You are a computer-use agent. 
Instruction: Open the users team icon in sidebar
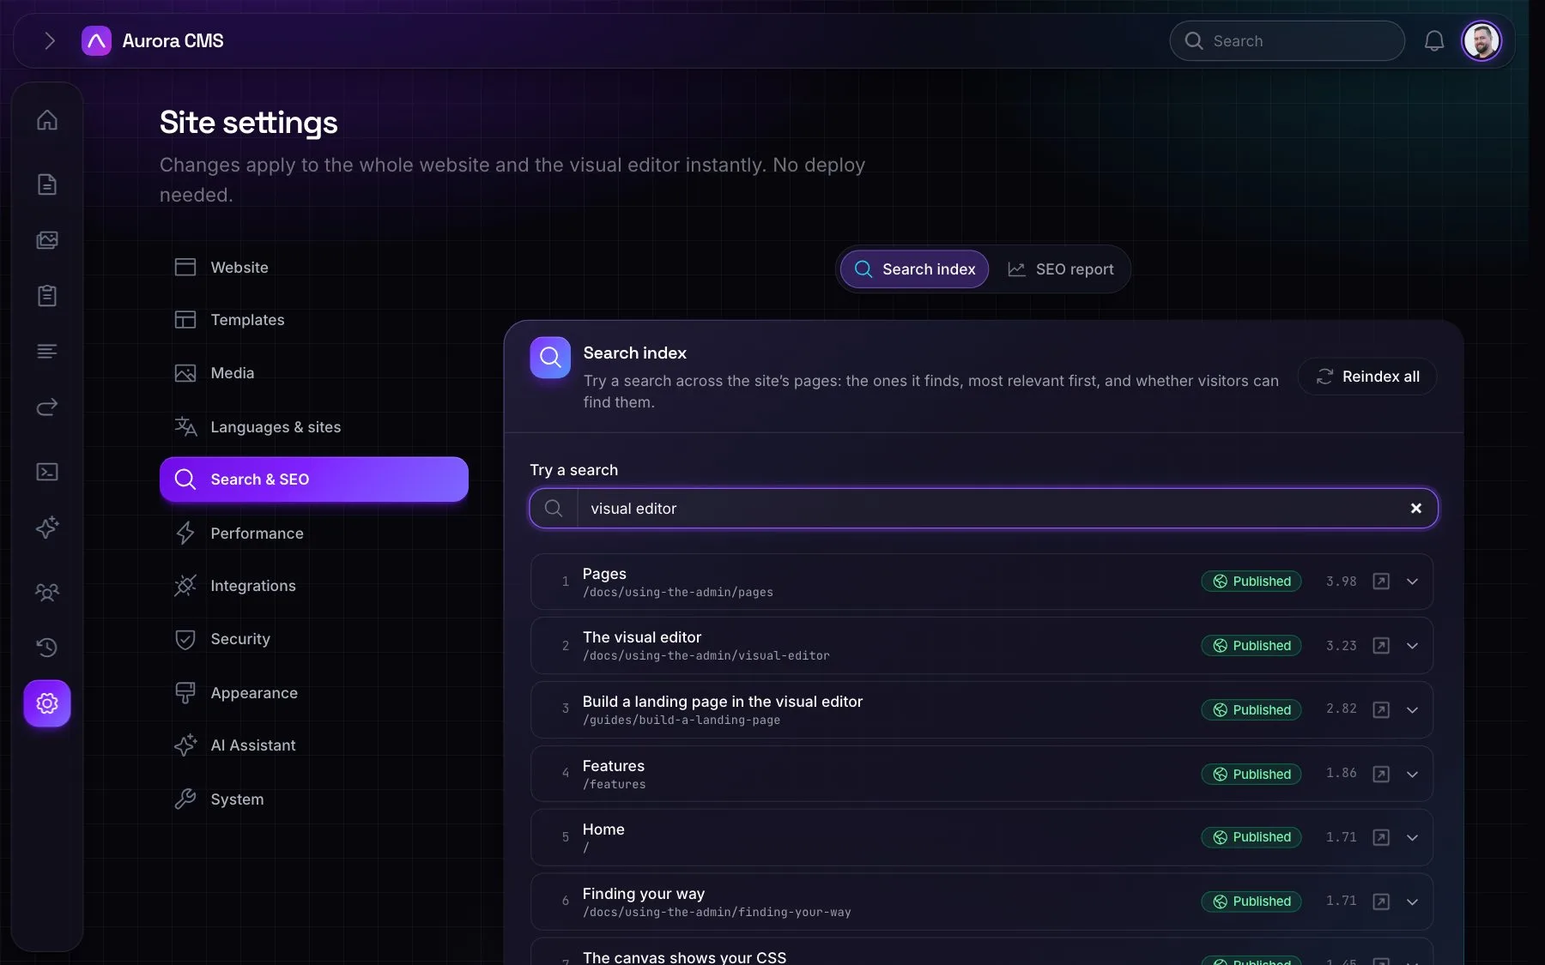point(47,592)
